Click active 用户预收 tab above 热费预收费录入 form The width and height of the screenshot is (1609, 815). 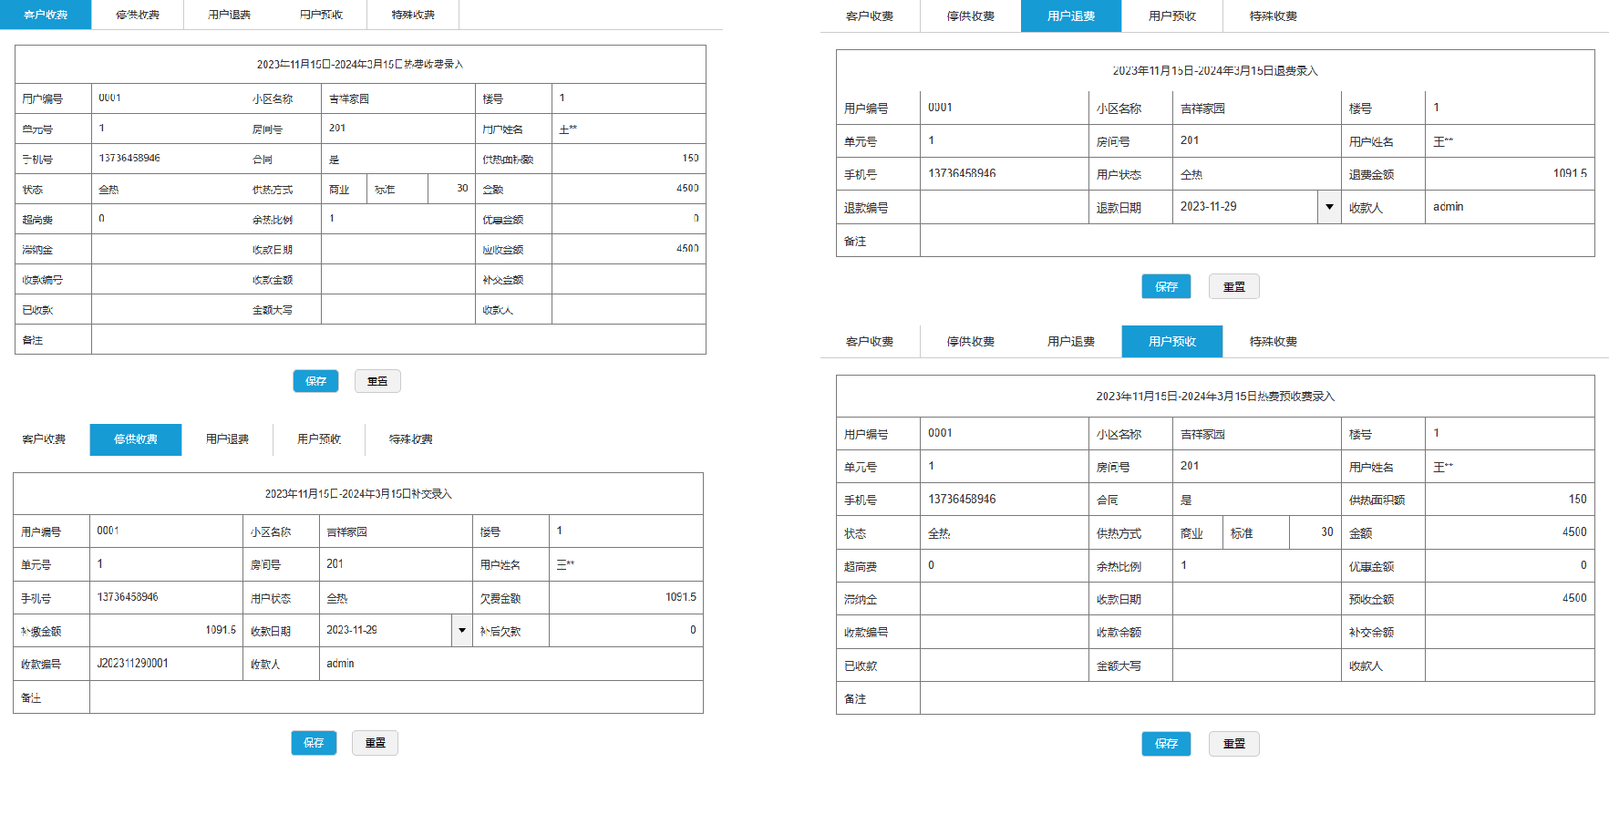click(1172, 342)
